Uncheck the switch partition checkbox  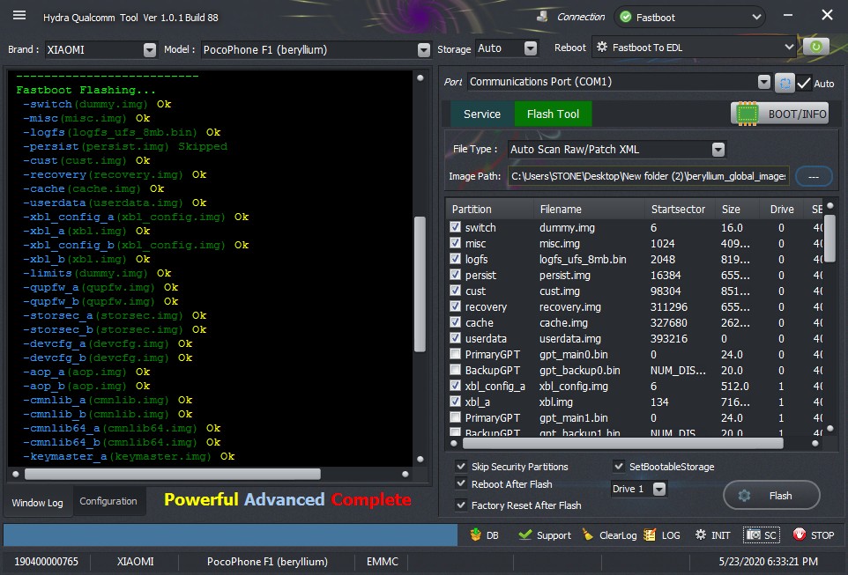tap(456, 227)
